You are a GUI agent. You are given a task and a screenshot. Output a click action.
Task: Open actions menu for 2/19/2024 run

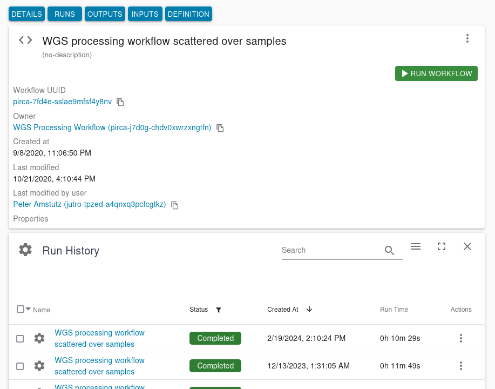[461, 338]
